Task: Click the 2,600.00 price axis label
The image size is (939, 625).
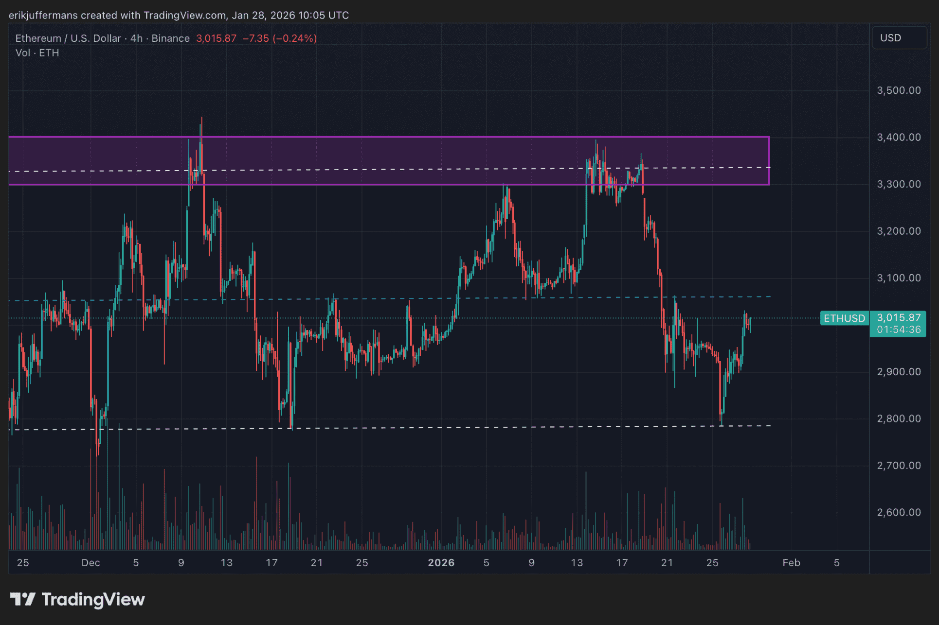Action: 898,513
